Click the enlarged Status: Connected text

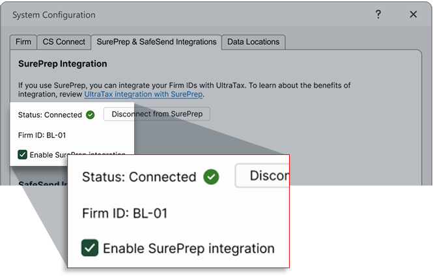[x=139, y=176]
